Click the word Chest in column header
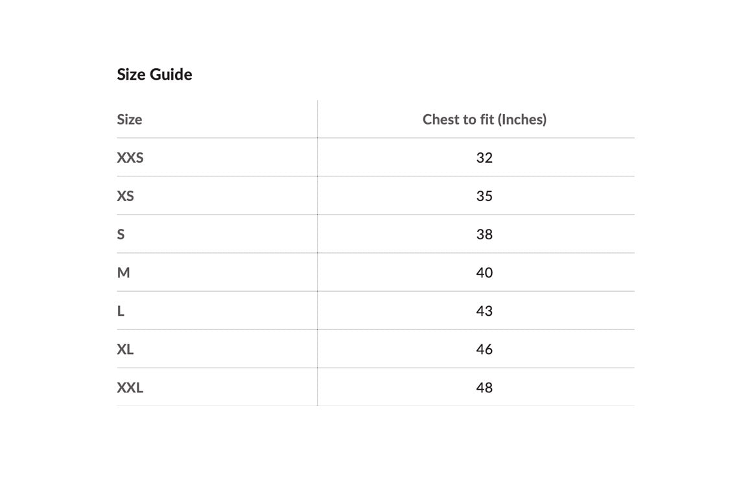Image resolution: width=739 pixels, height=485 pixels. pos(439,119)
